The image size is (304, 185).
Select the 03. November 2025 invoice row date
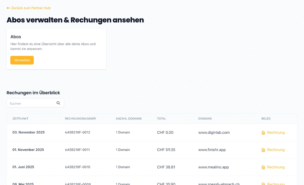(29, 132)
